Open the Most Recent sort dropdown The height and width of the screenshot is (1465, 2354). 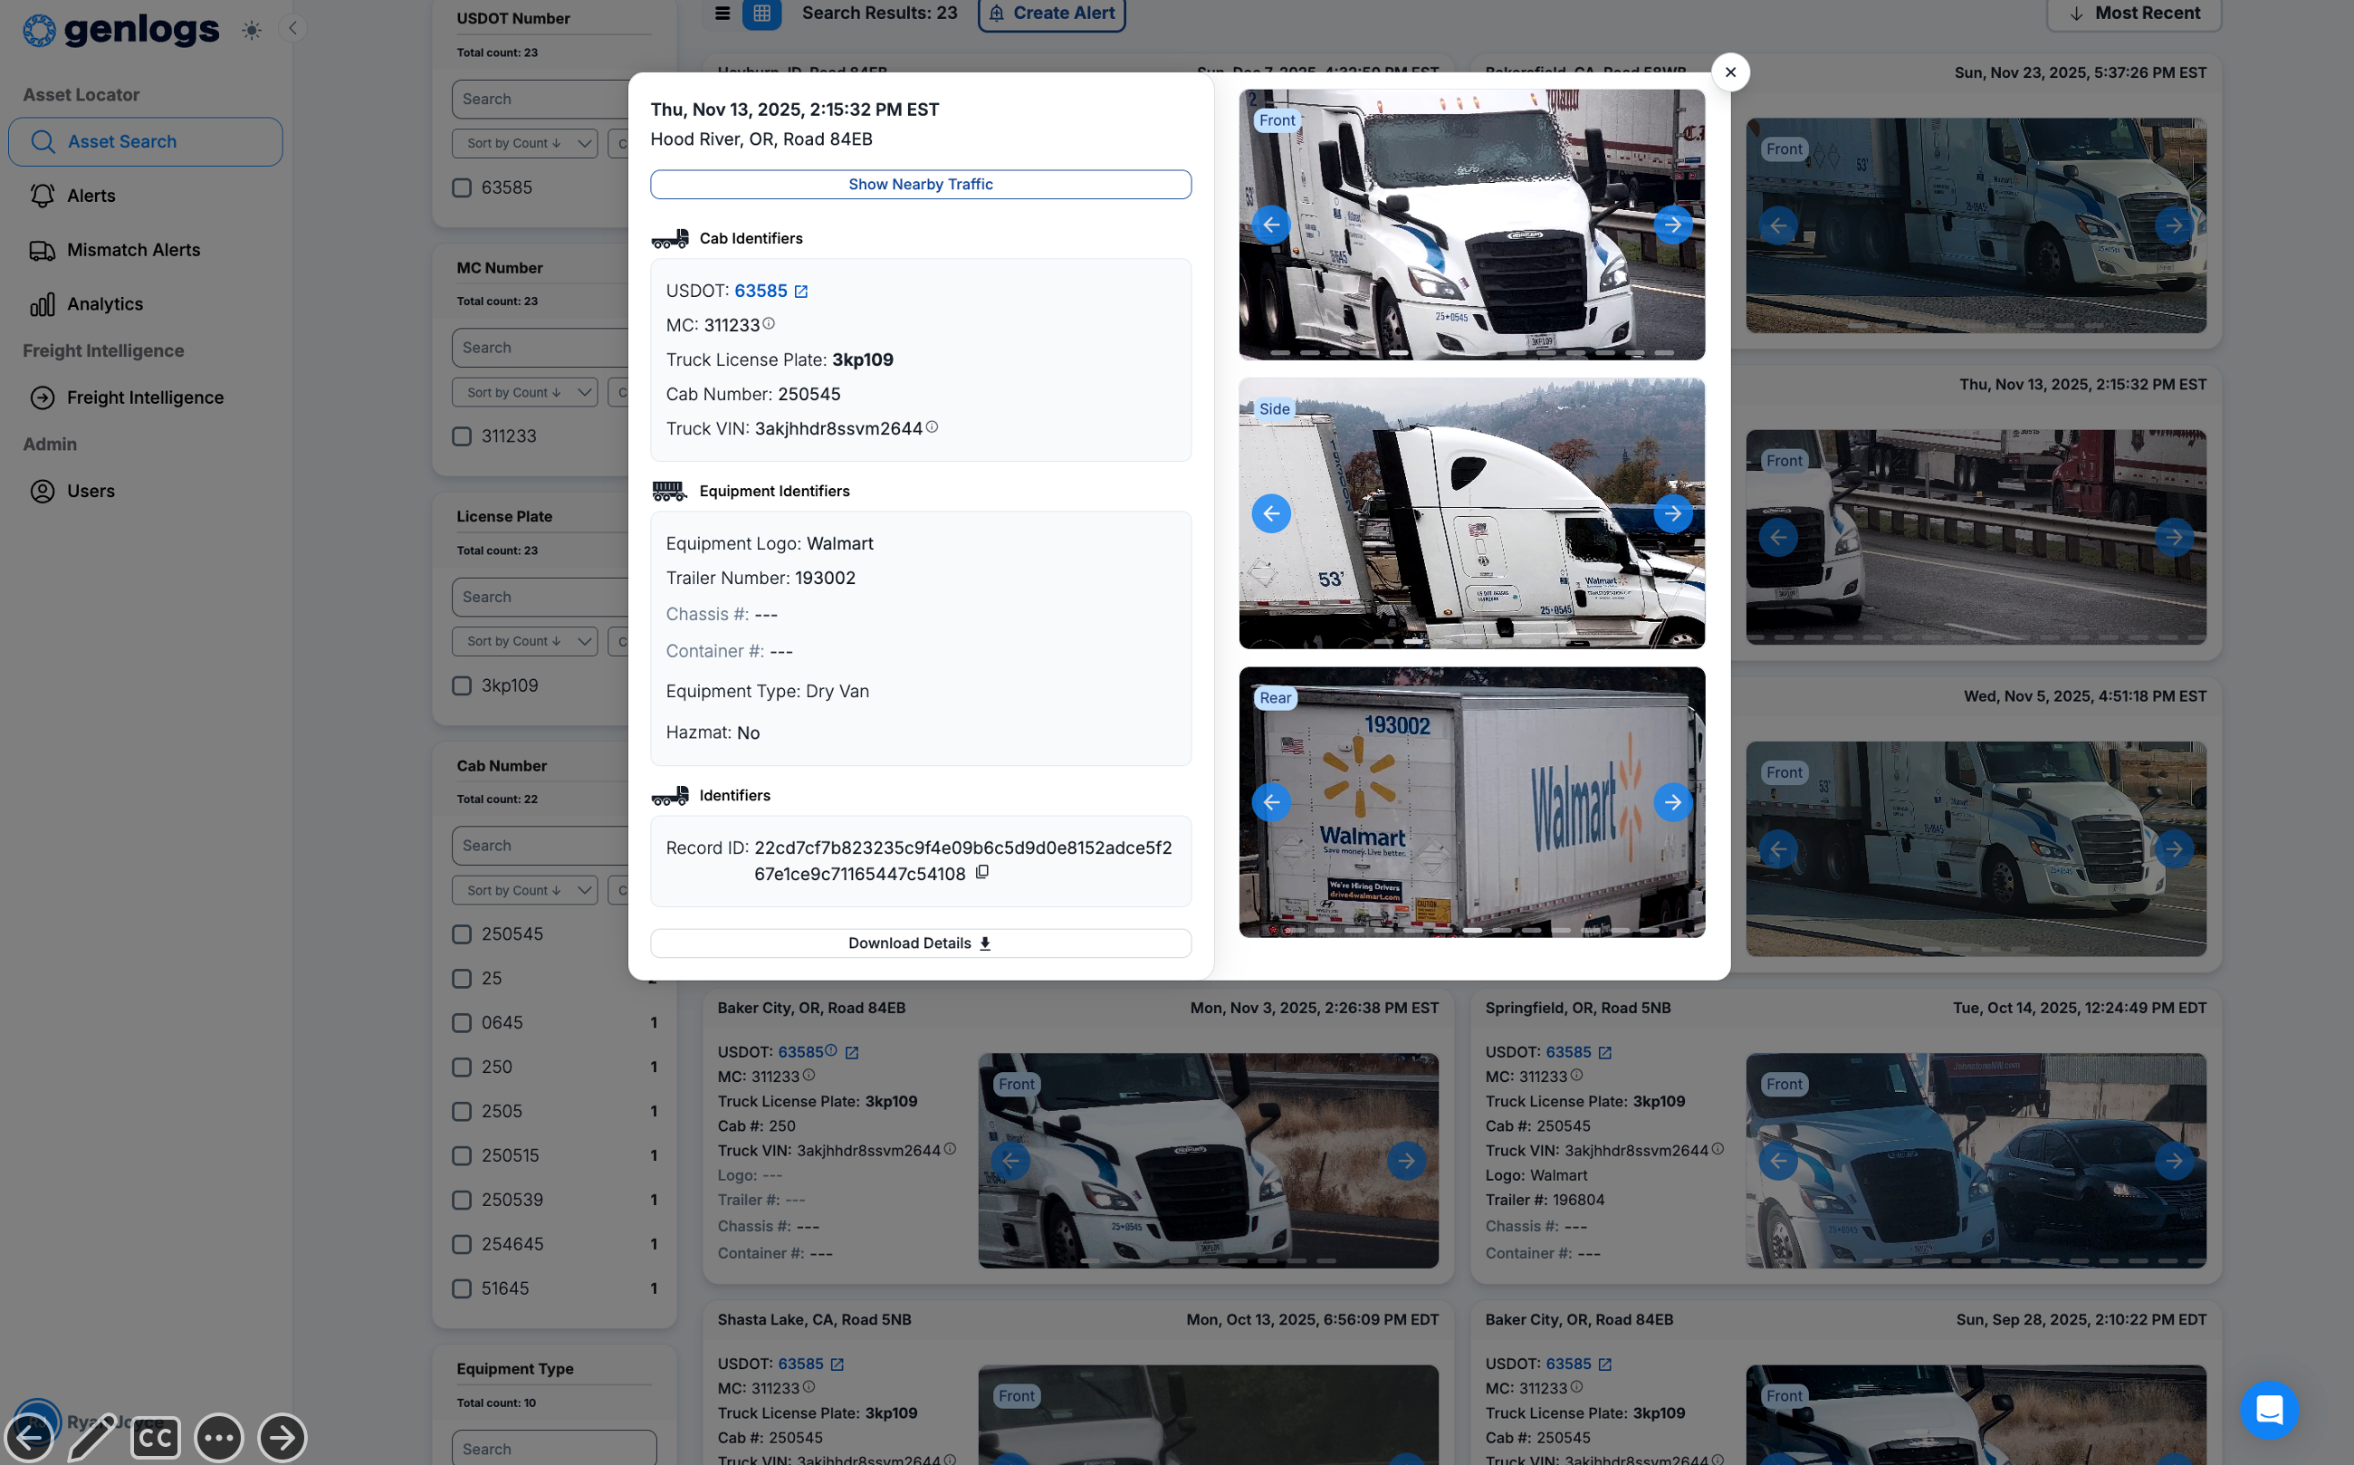click(x=2134, y=13)
